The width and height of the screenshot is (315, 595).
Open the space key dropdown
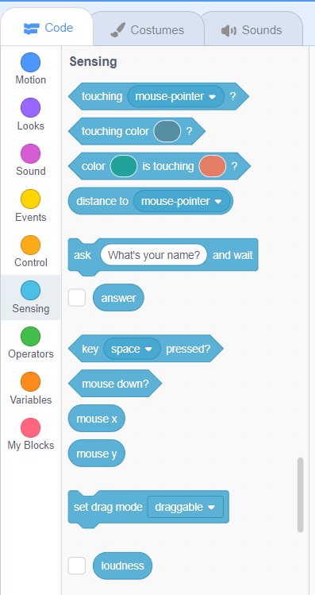click(132, 349)
